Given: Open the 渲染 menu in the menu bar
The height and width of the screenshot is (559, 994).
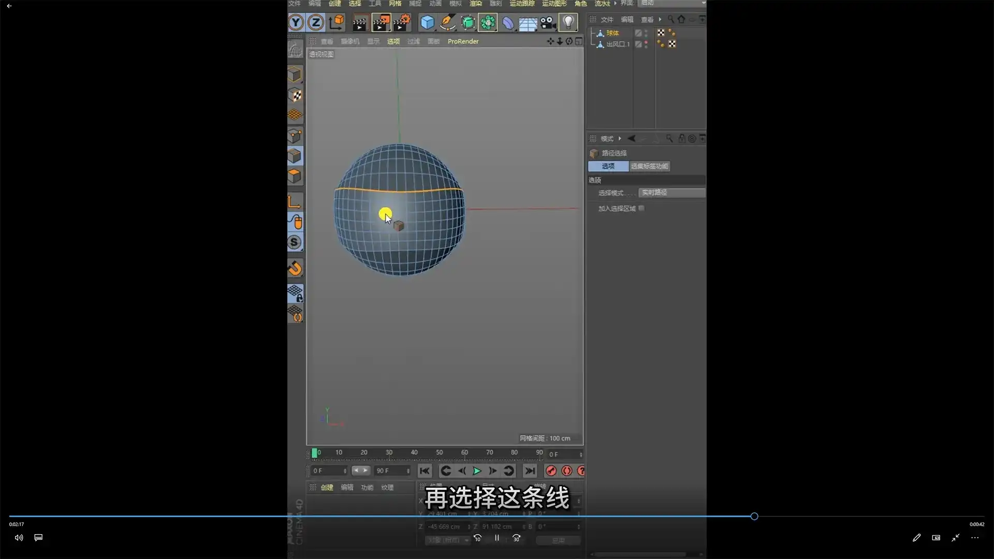Looking at the screenshot, I should click(475, 3).
